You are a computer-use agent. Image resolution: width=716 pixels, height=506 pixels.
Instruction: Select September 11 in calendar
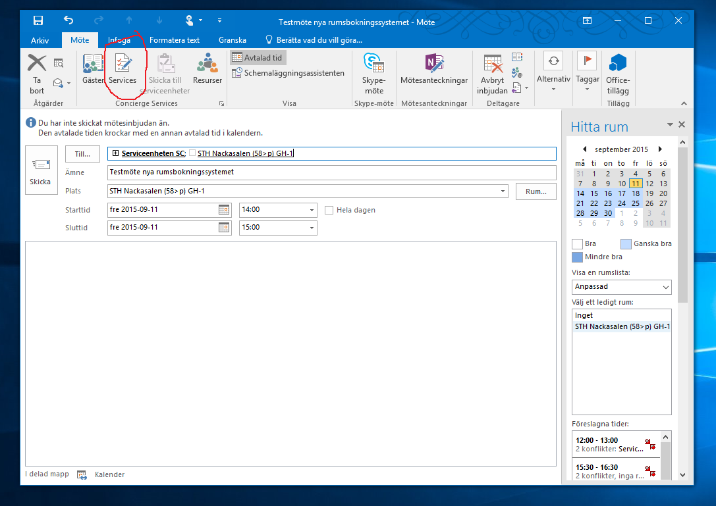636,184
